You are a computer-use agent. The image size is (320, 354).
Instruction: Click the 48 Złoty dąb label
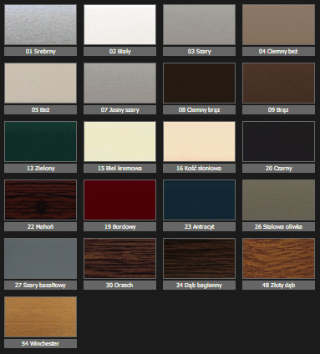pyautogui.click(x=278, y=285)
